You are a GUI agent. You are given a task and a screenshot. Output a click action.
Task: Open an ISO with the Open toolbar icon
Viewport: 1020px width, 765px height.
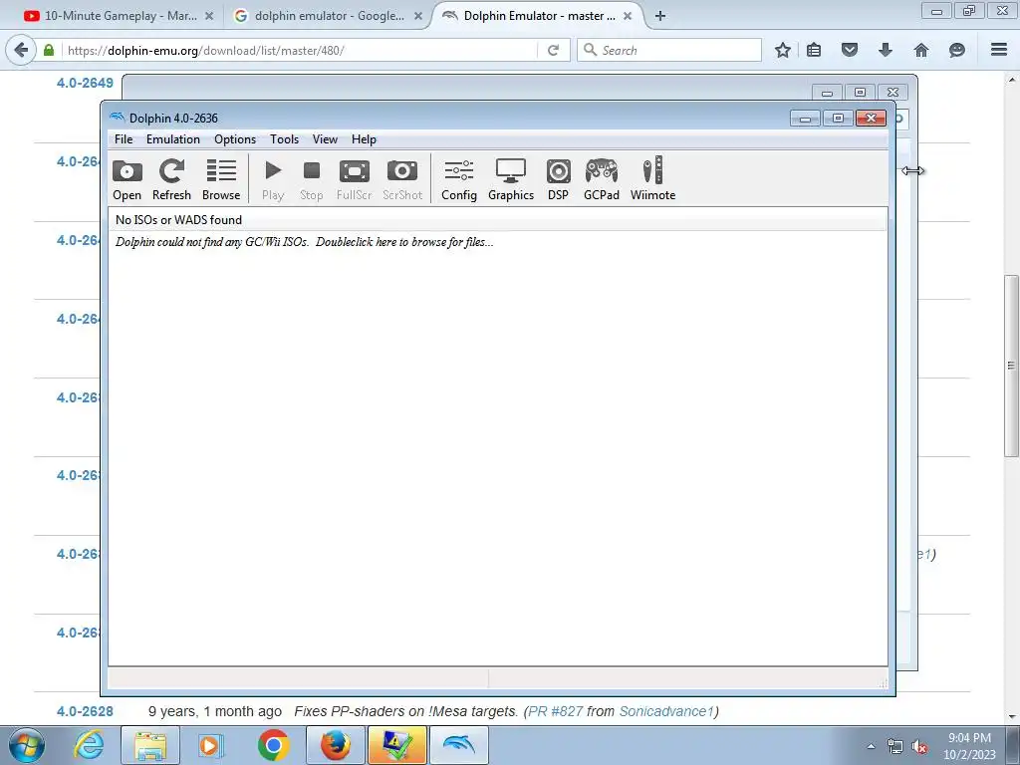[x=127, y=179]
